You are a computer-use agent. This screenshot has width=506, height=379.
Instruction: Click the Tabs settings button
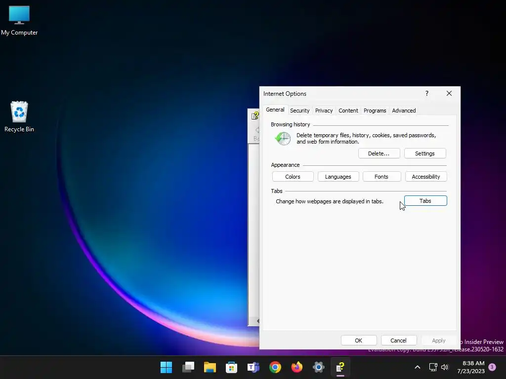[425, 201]
